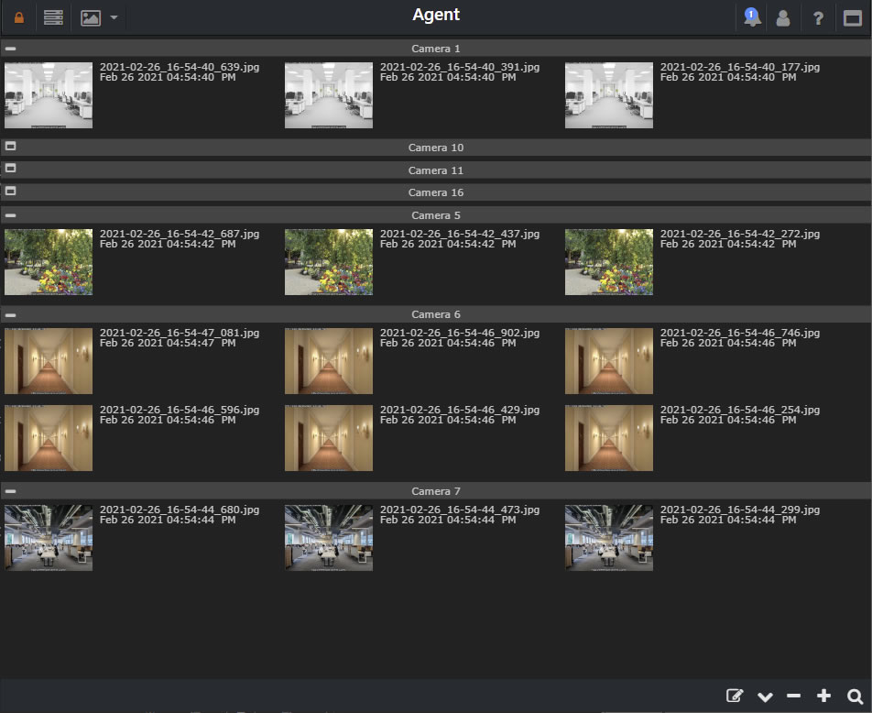This screenshot has width=872, height=713.
Task: Open the notifications bell with badge
Action: [751, 16]
